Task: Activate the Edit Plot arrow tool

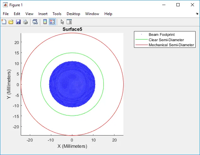Action: point(62,22)
